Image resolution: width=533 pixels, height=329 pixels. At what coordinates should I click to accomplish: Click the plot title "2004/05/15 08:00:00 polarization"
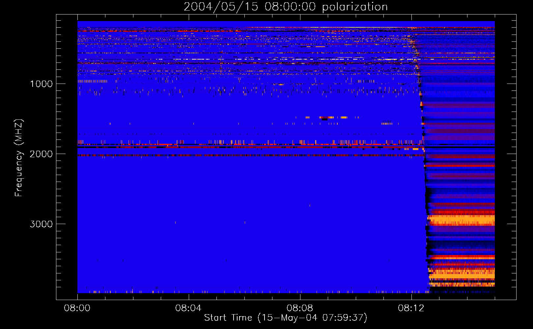point(286,7)
